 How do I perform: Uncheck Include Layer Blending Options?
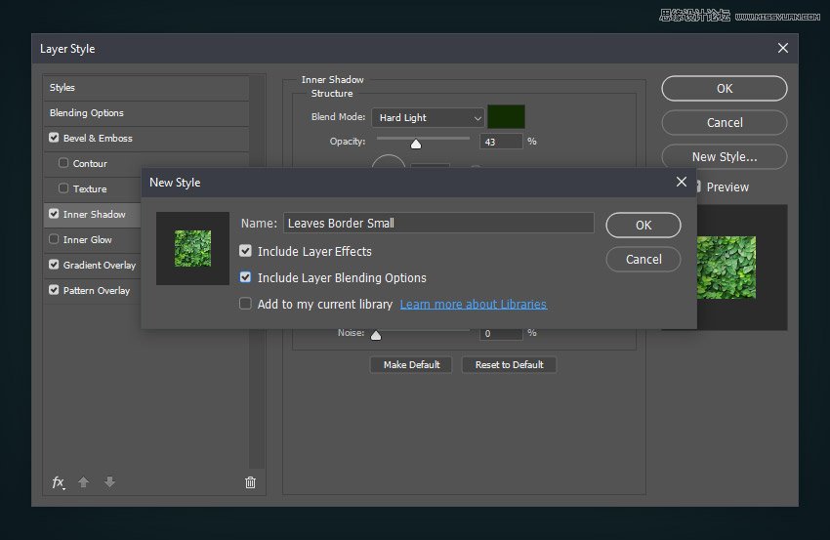coord(246,277)
